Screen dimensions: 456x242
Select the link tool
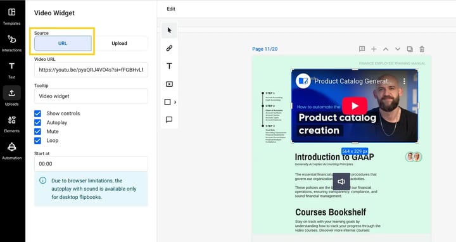tap(169, 48)
